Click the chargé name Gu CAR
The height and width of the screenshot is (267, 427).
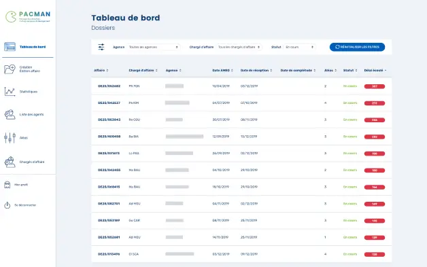[x=134, y=220]
